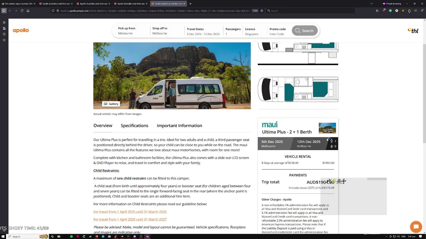Switch to The Jabiru Jayco Journey tab
Screen dimensions: 426x239
click(x=19, y=4)
